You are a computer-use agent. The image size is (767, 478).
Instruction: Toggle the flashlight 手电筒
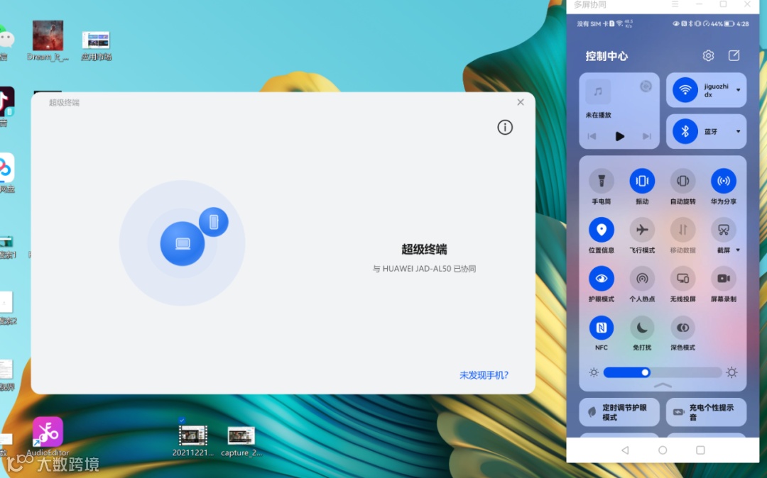point(602,181)
